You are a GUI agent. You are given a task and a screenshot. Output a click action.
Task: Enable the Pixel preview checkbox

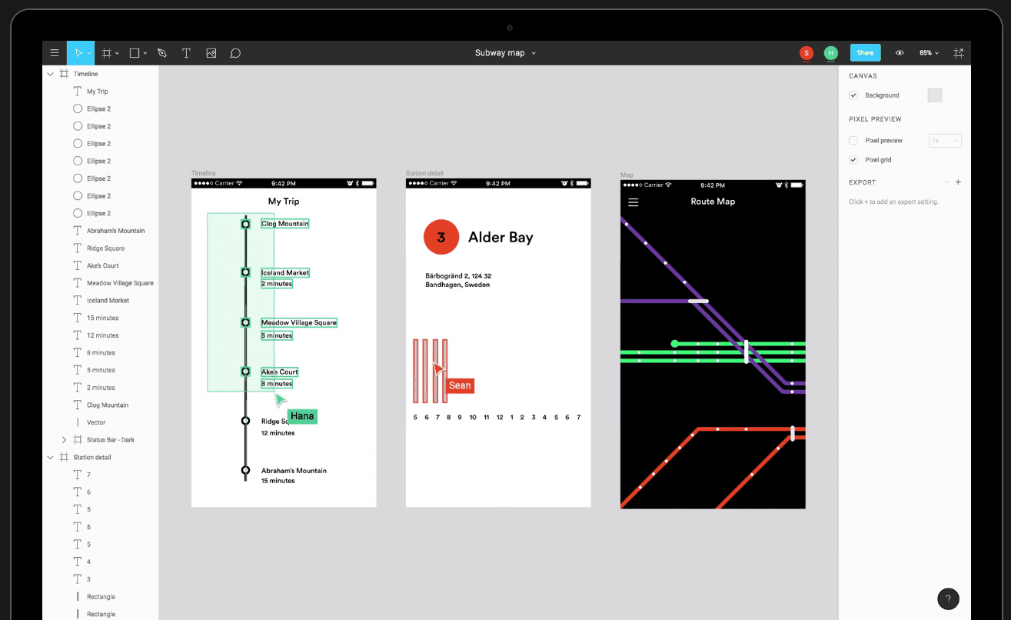(x=853, y=141)
